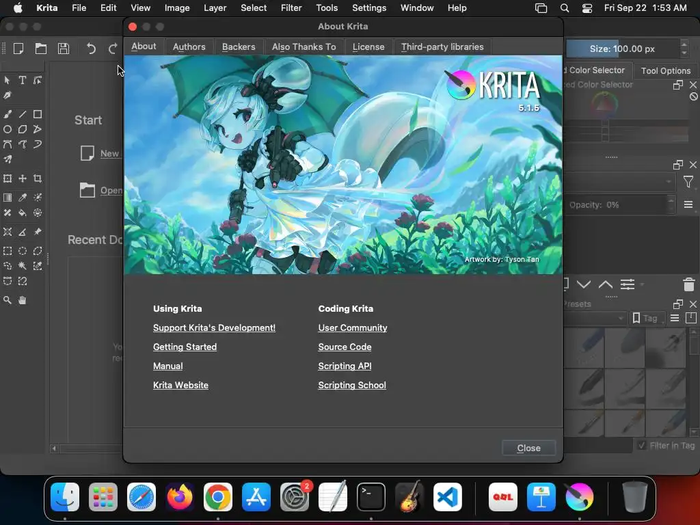Open Support Krita's Development! link
This screenshot has width=700, height=525.
coord(214,327)
